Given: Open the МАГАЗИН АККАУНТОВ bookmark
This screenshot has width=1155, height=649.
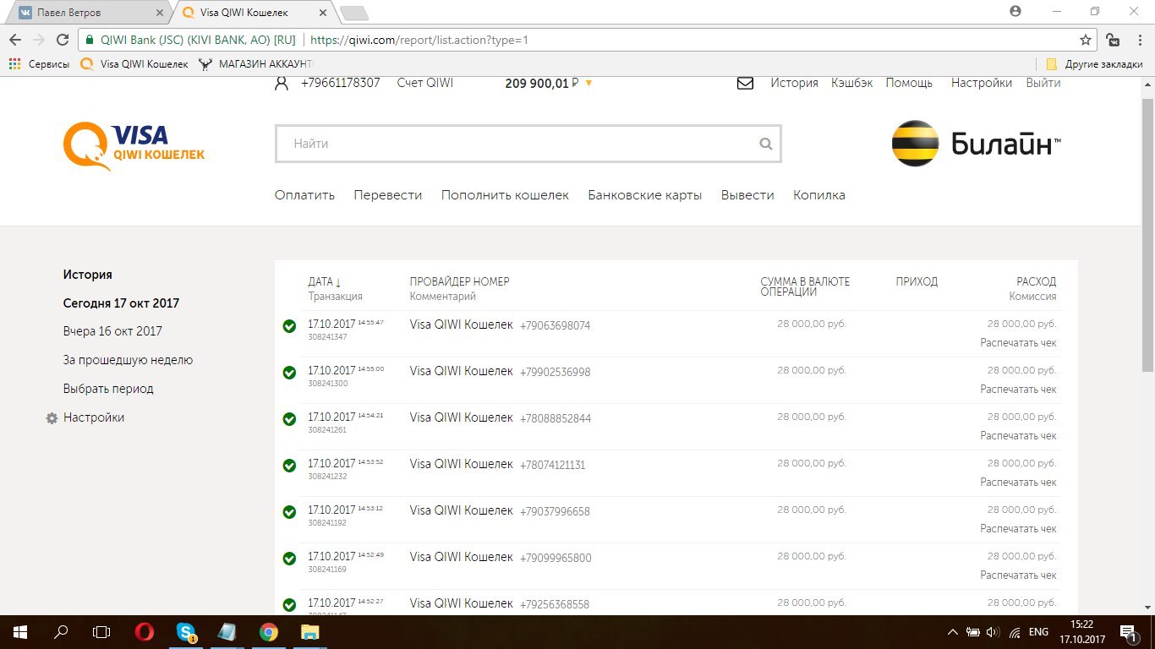Looking at the screenshot, I should pos(256,63).
